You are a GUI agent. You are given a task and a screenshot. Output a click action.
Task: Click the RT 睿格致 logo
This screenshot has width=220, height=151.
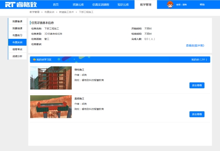tap(21, 4)
